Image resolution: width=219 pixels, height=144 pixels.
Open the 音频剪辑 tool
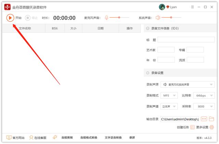coord(67,137)
